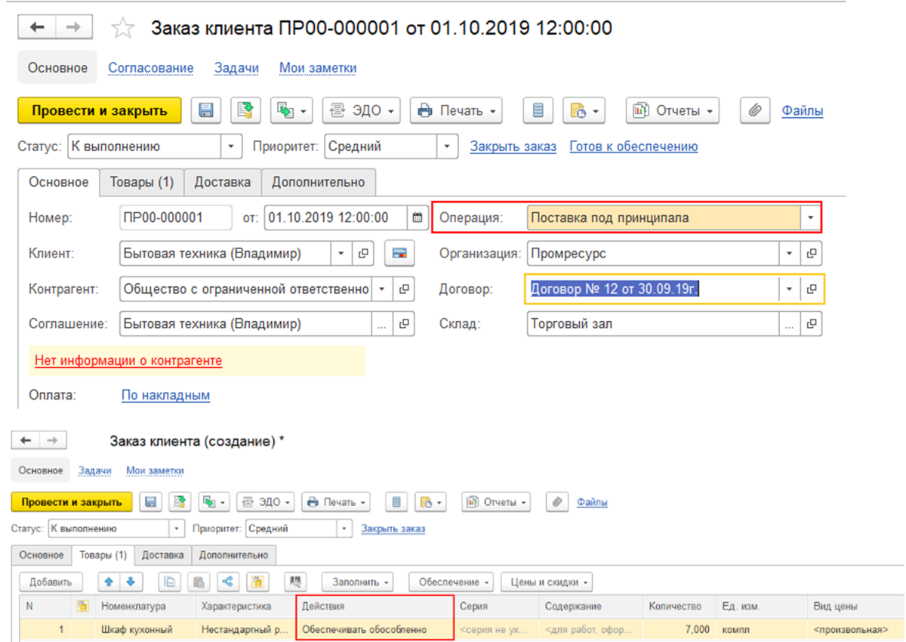Open the Организация reference link icon

pos(812,254)
